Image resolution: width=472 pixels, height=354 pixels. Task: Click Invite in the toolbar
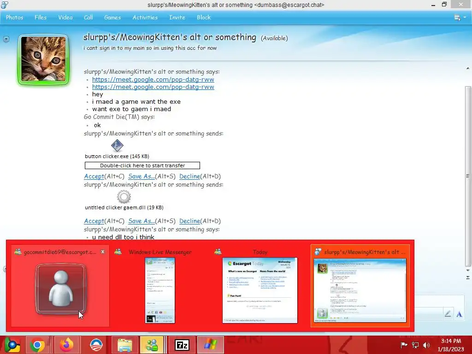coord(177,18)
